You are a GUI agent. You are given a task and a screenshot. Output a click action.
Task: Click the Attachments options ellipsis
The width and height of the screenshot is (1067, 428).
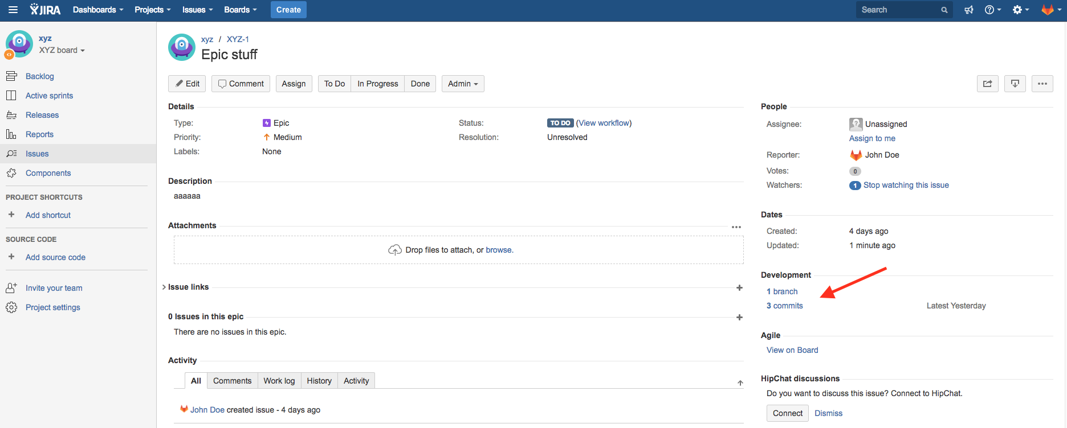pos(736,227)
